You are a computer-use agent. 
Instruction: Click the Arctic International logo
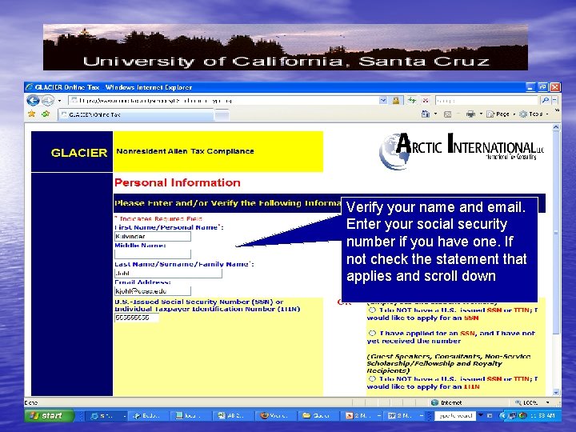(462, 150)
